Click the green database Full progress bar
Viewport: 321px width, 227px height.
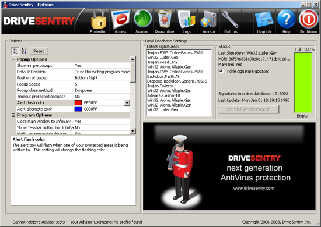click(x=303, y=83)
